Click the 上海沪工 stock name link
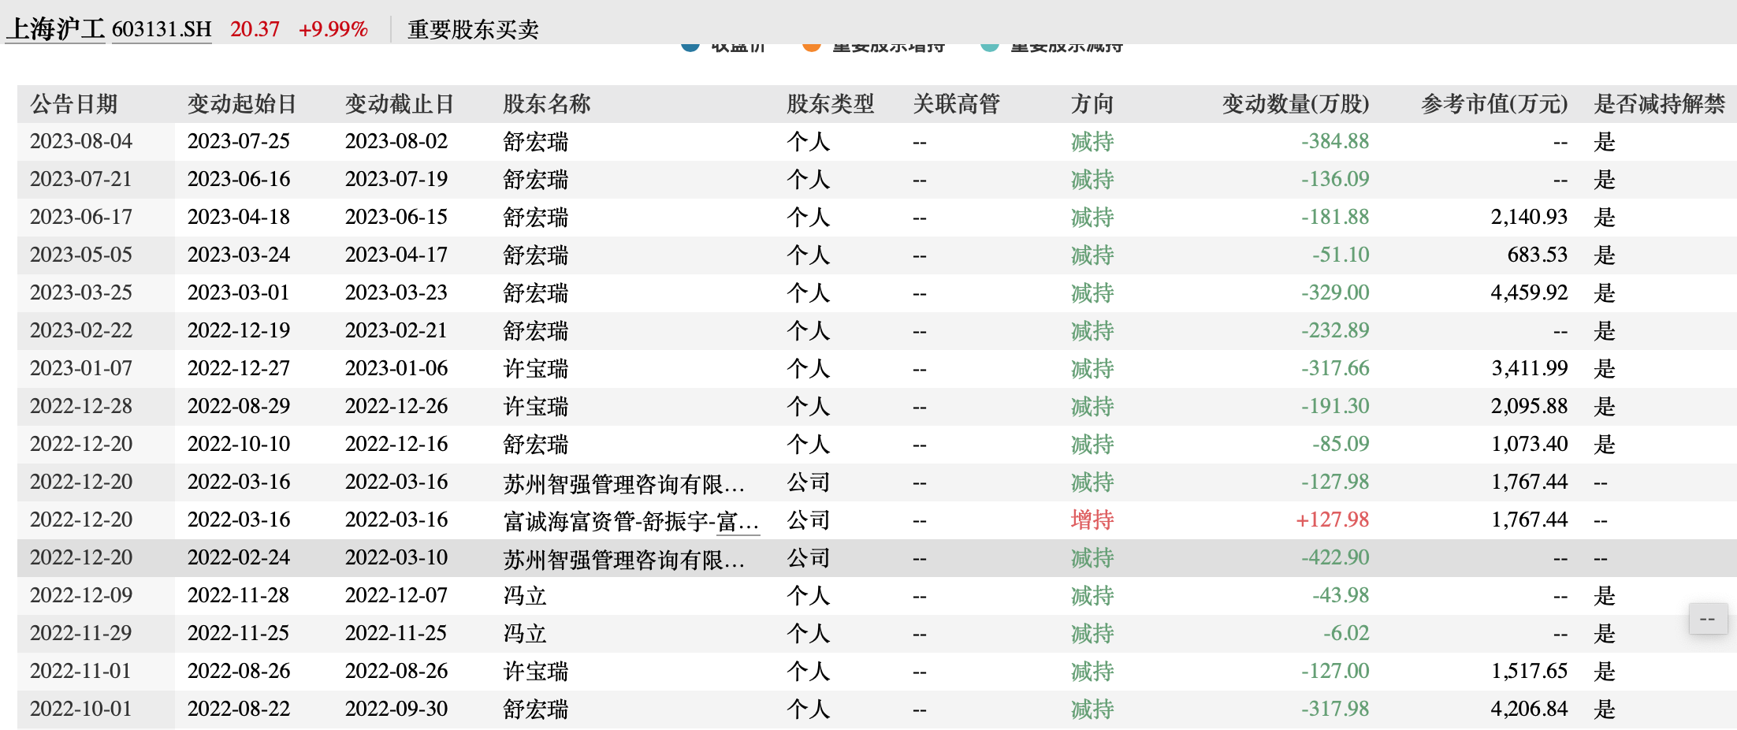Image resolution: width=1737 pixels, height=730 pixels. (55, 30)
